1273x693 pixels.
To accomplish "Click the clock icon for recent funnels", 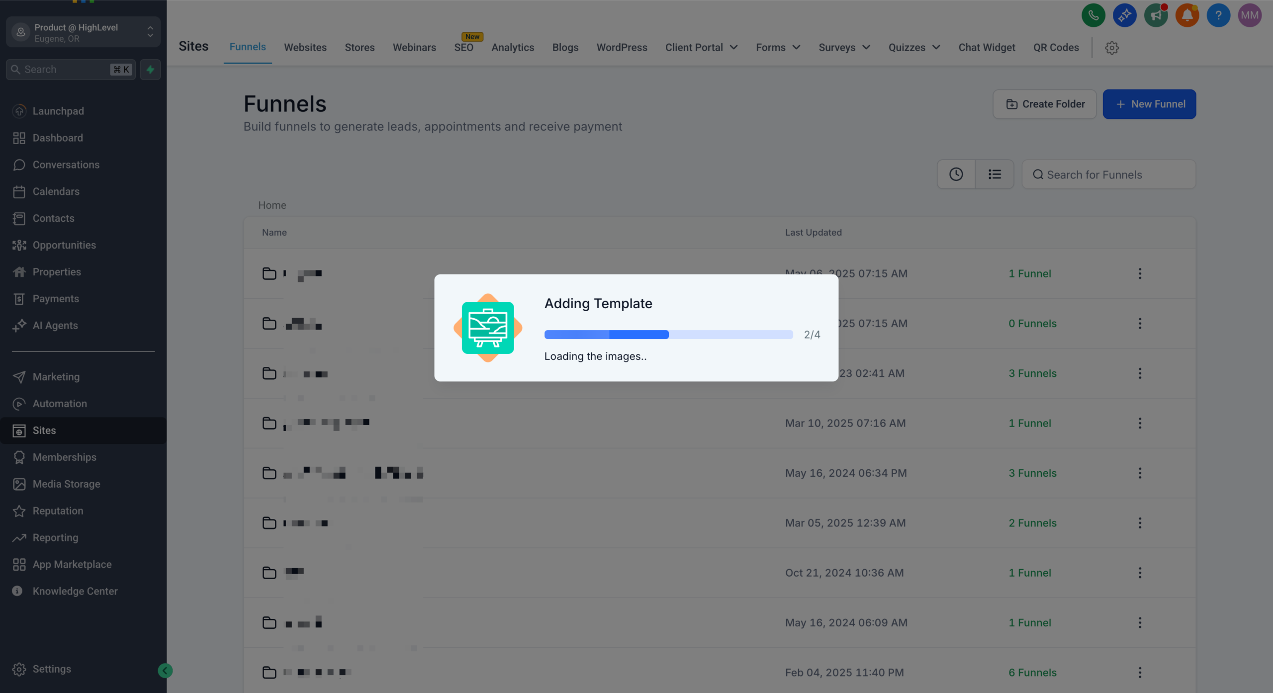I will 956,174.
